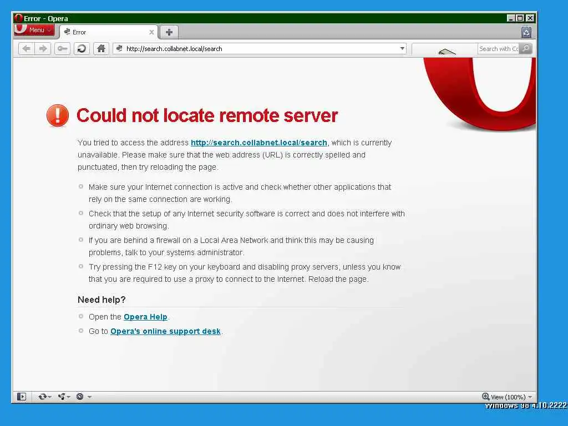Close the Error tab
568x426 pixels.
tap(151, 32)
